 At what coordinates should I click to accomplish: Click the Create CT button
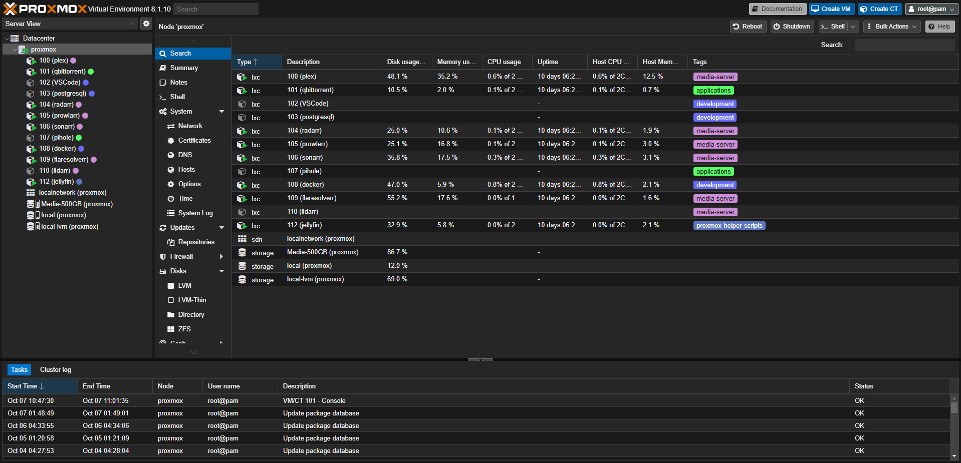(x=879, y=9)
